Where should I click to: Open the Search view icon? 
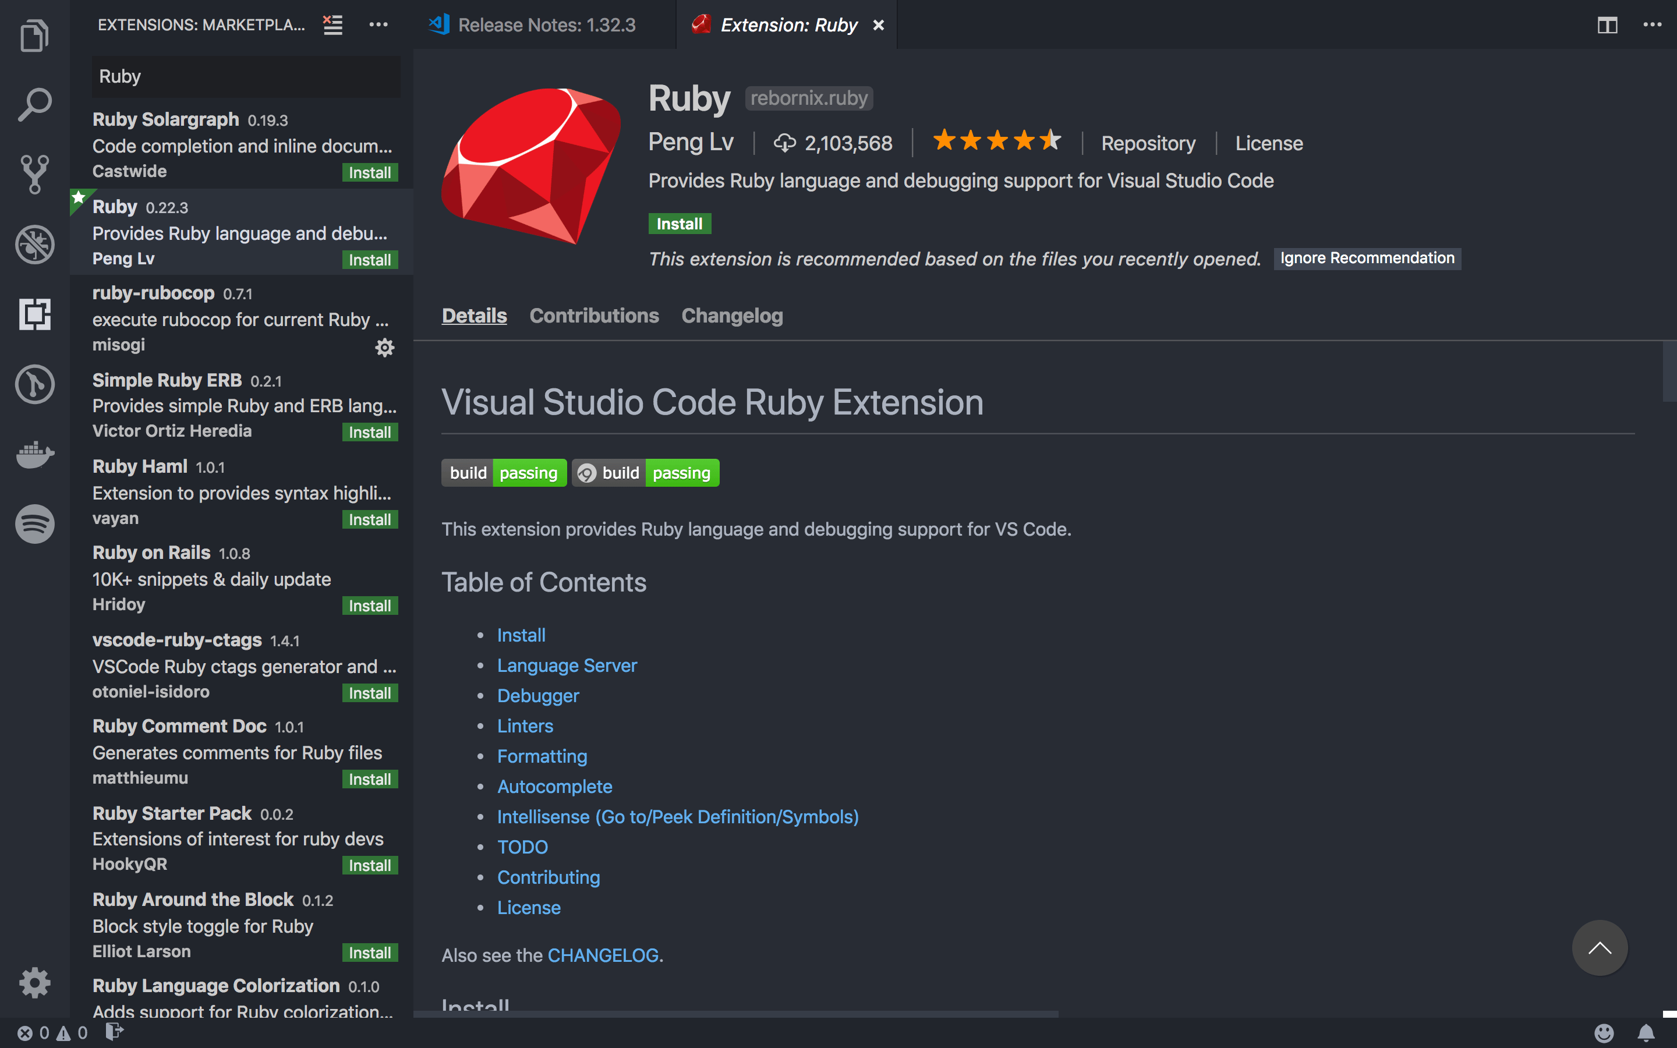click(34, 104)
